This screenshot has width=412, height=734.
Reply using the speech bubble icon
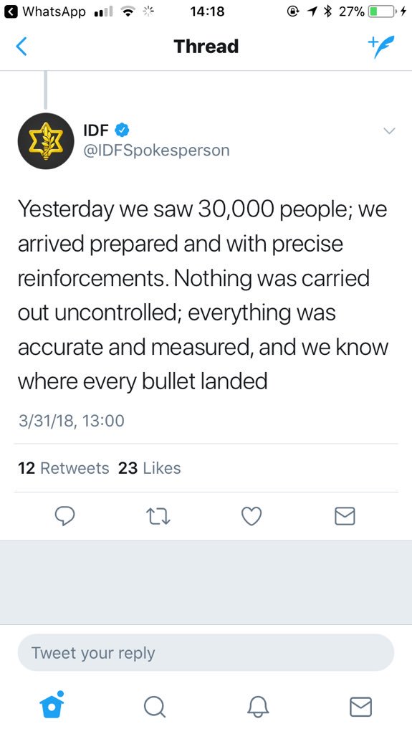tap(64, 516)
